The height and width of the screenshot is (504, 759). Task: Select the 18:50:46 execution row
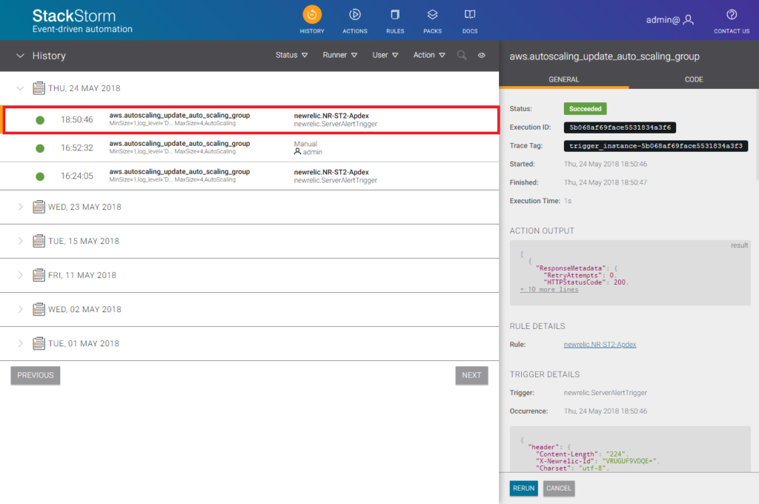coord(251,119)
